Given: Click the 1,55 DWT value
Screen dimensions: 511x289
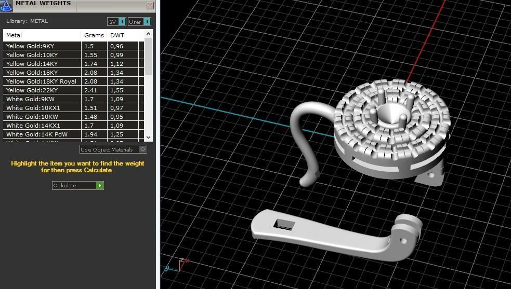Looking at the screenshot, I should 116,90.
